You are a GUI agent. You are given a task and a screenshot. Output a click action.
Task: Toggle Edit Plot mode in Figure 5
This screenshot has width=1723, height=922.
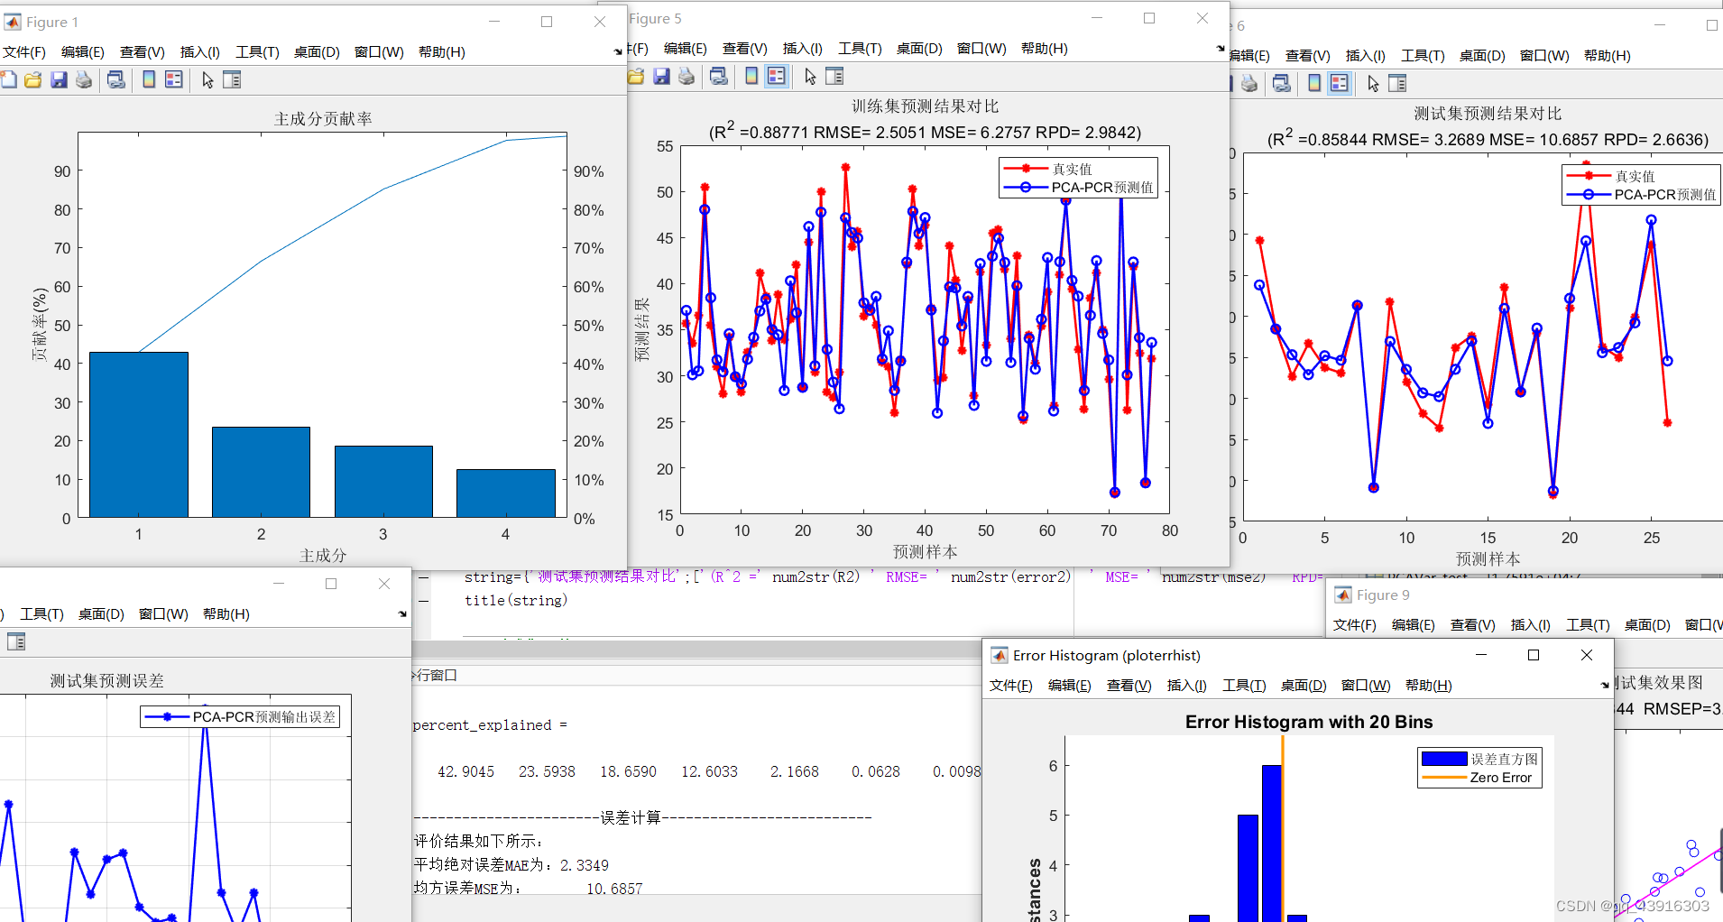click(x=809, y=77)
